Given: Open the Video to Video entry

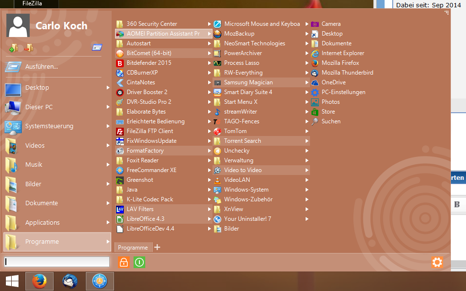Looking at the screenshot, I should [x=261, y=170].
